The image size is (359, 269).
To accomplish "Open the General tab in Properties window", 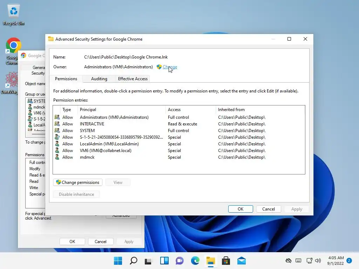I will pyautogui.click(x=39, y=68).
